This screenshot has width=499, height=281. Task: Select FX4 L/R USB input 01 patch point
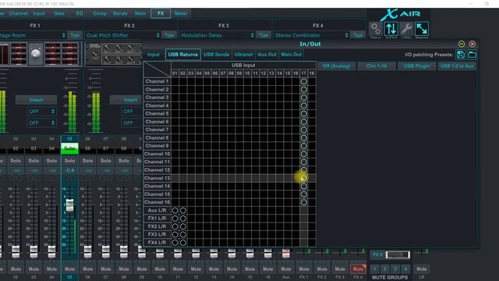tap(175, 243)
